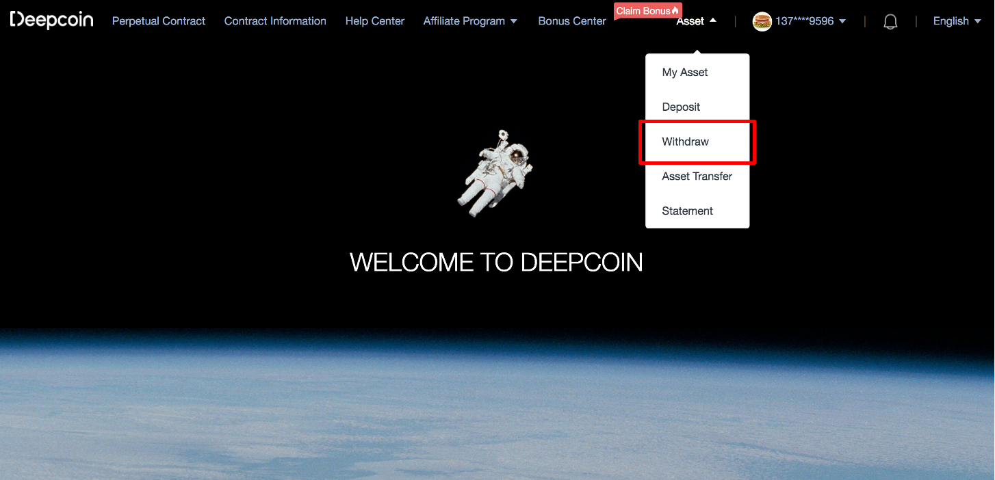
Task: Click the Deepcoin logo
Action: pyautogui.click(x=52, y=20)
